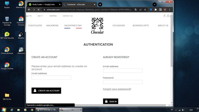Focus the Create an Account email field
The width and height of the screenshot is (199, 112).
(51, 77)
